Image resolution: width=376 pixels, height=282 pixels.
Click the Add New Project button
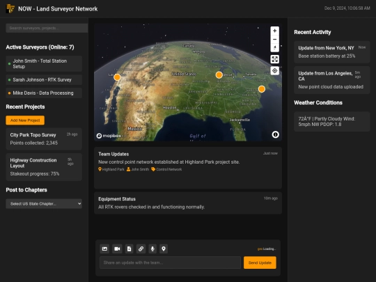(x=25, y=120)
